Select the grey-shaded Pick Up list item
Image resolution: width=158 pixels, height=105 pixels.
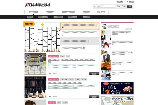(80, 41)
